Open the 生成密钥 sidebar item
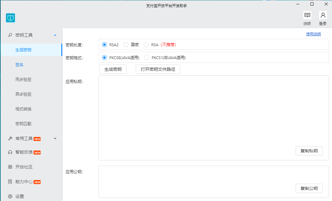Image resolution: width=332 pixels, height=201 pixels. click(x=31, y=50)
